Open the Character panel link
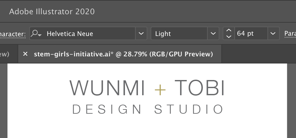 coord(12,34)
